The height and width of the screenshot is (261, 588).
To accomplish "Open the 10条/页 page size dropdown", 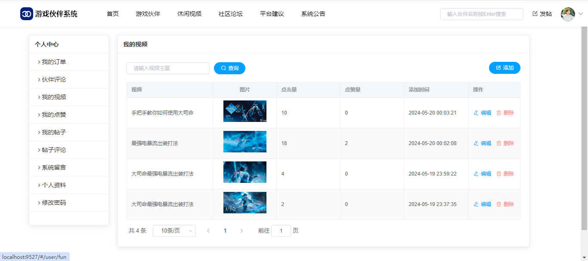I will click(x=174, y=231).
